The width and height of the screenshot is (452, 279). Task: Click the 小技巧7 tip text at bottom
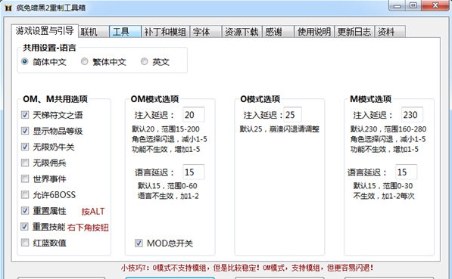pos(247,268)
